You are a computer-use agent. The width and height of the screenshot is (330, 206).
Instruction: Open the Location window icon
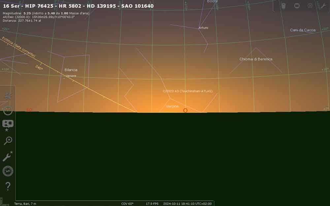(8, 96)
